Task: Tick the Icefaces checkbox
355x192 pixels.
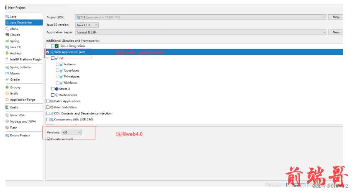Action: [x=58, y=64]
